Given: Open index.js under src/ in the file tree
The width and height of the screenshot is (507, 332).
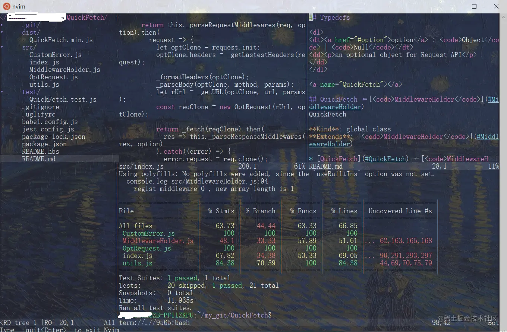Looking at the screenshot, I should pyautogui.click(x=44, y=62).
